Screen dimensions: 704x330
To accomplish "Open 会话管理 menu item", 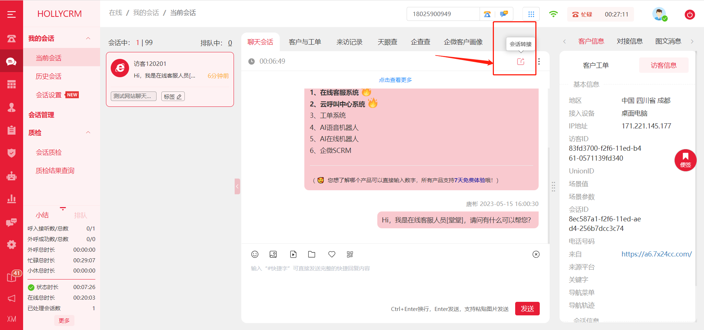I will (41, 115).
